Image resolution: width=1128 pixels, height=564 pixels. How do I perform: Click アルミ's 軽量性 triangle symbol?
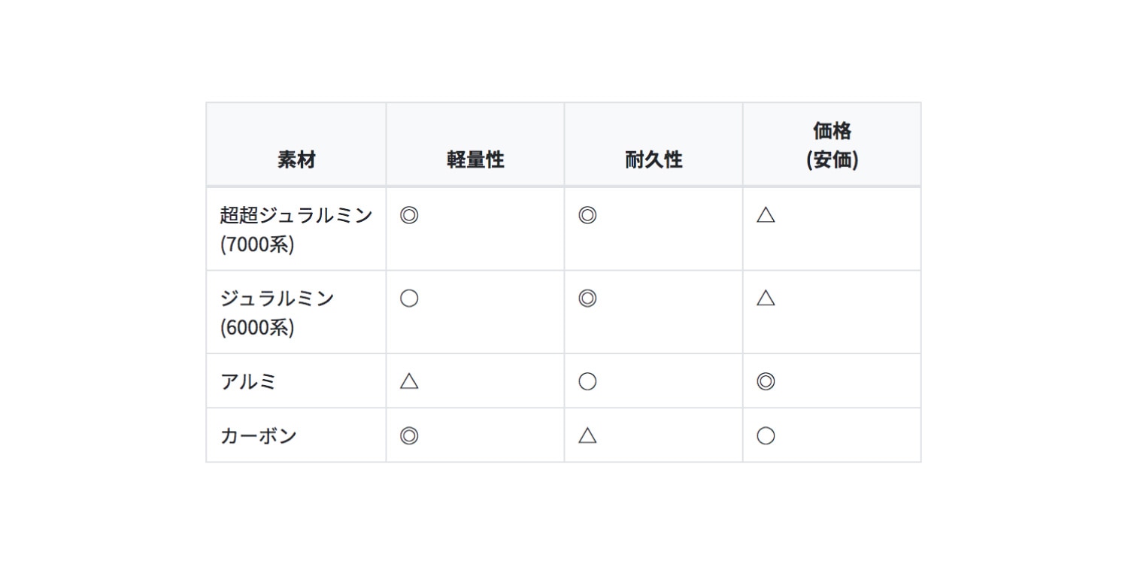[x=409, y=381]
